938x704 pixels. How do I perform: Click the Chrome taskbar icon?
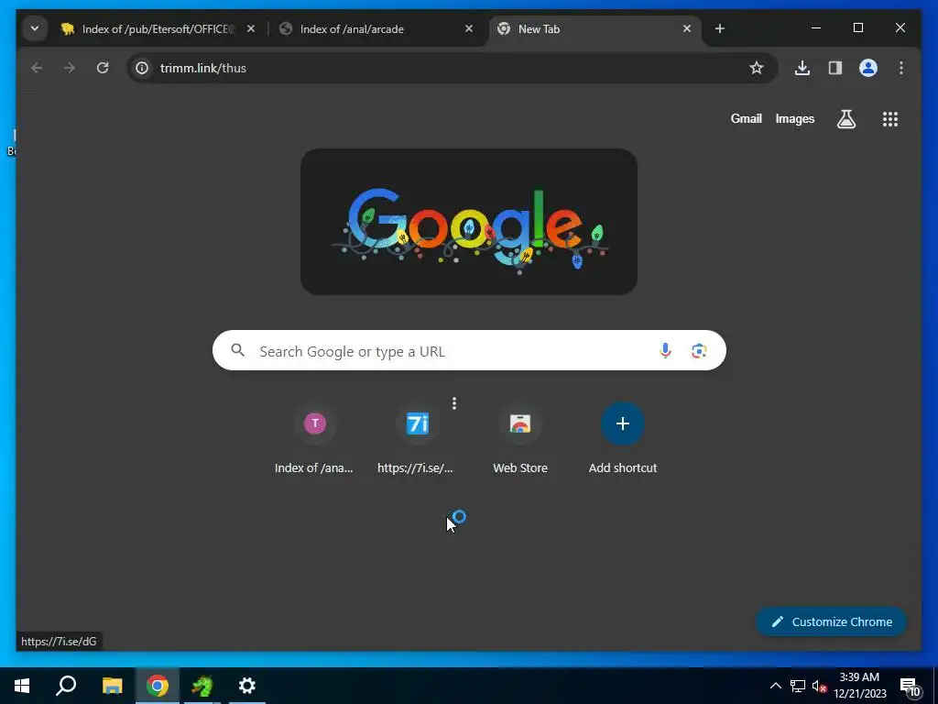coord(158,686)
